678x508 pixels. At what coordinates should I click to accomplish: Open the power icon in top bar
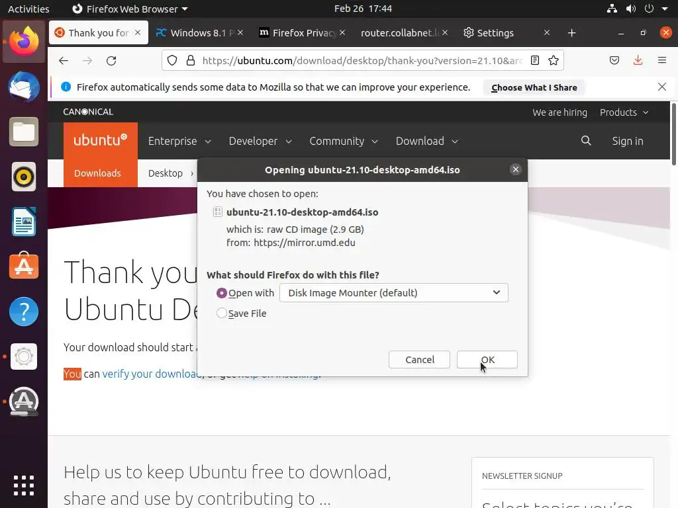[649, 9]
